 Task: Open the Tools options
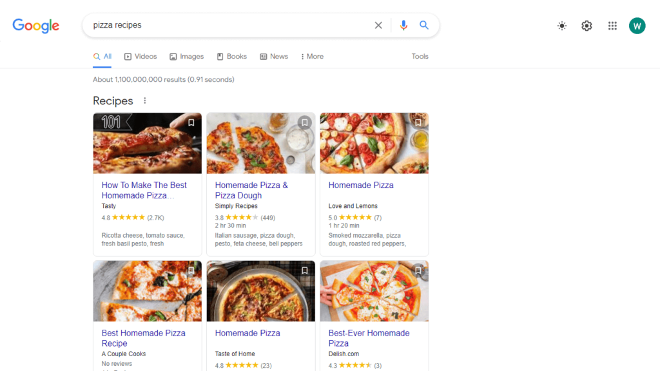click(x=420, y=56)
